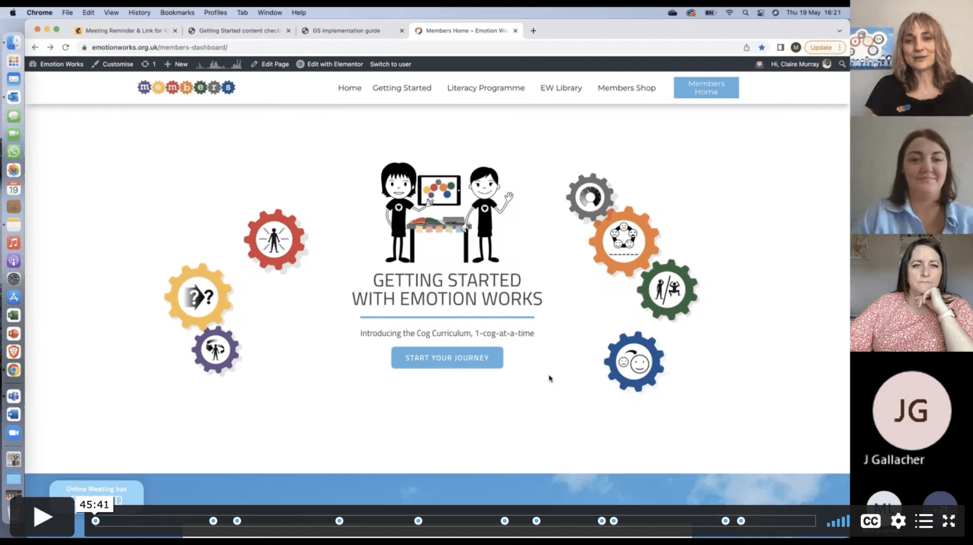Toggle the volume bars on the player
This screenshot has width=973, height=545.
coord(837,520)
